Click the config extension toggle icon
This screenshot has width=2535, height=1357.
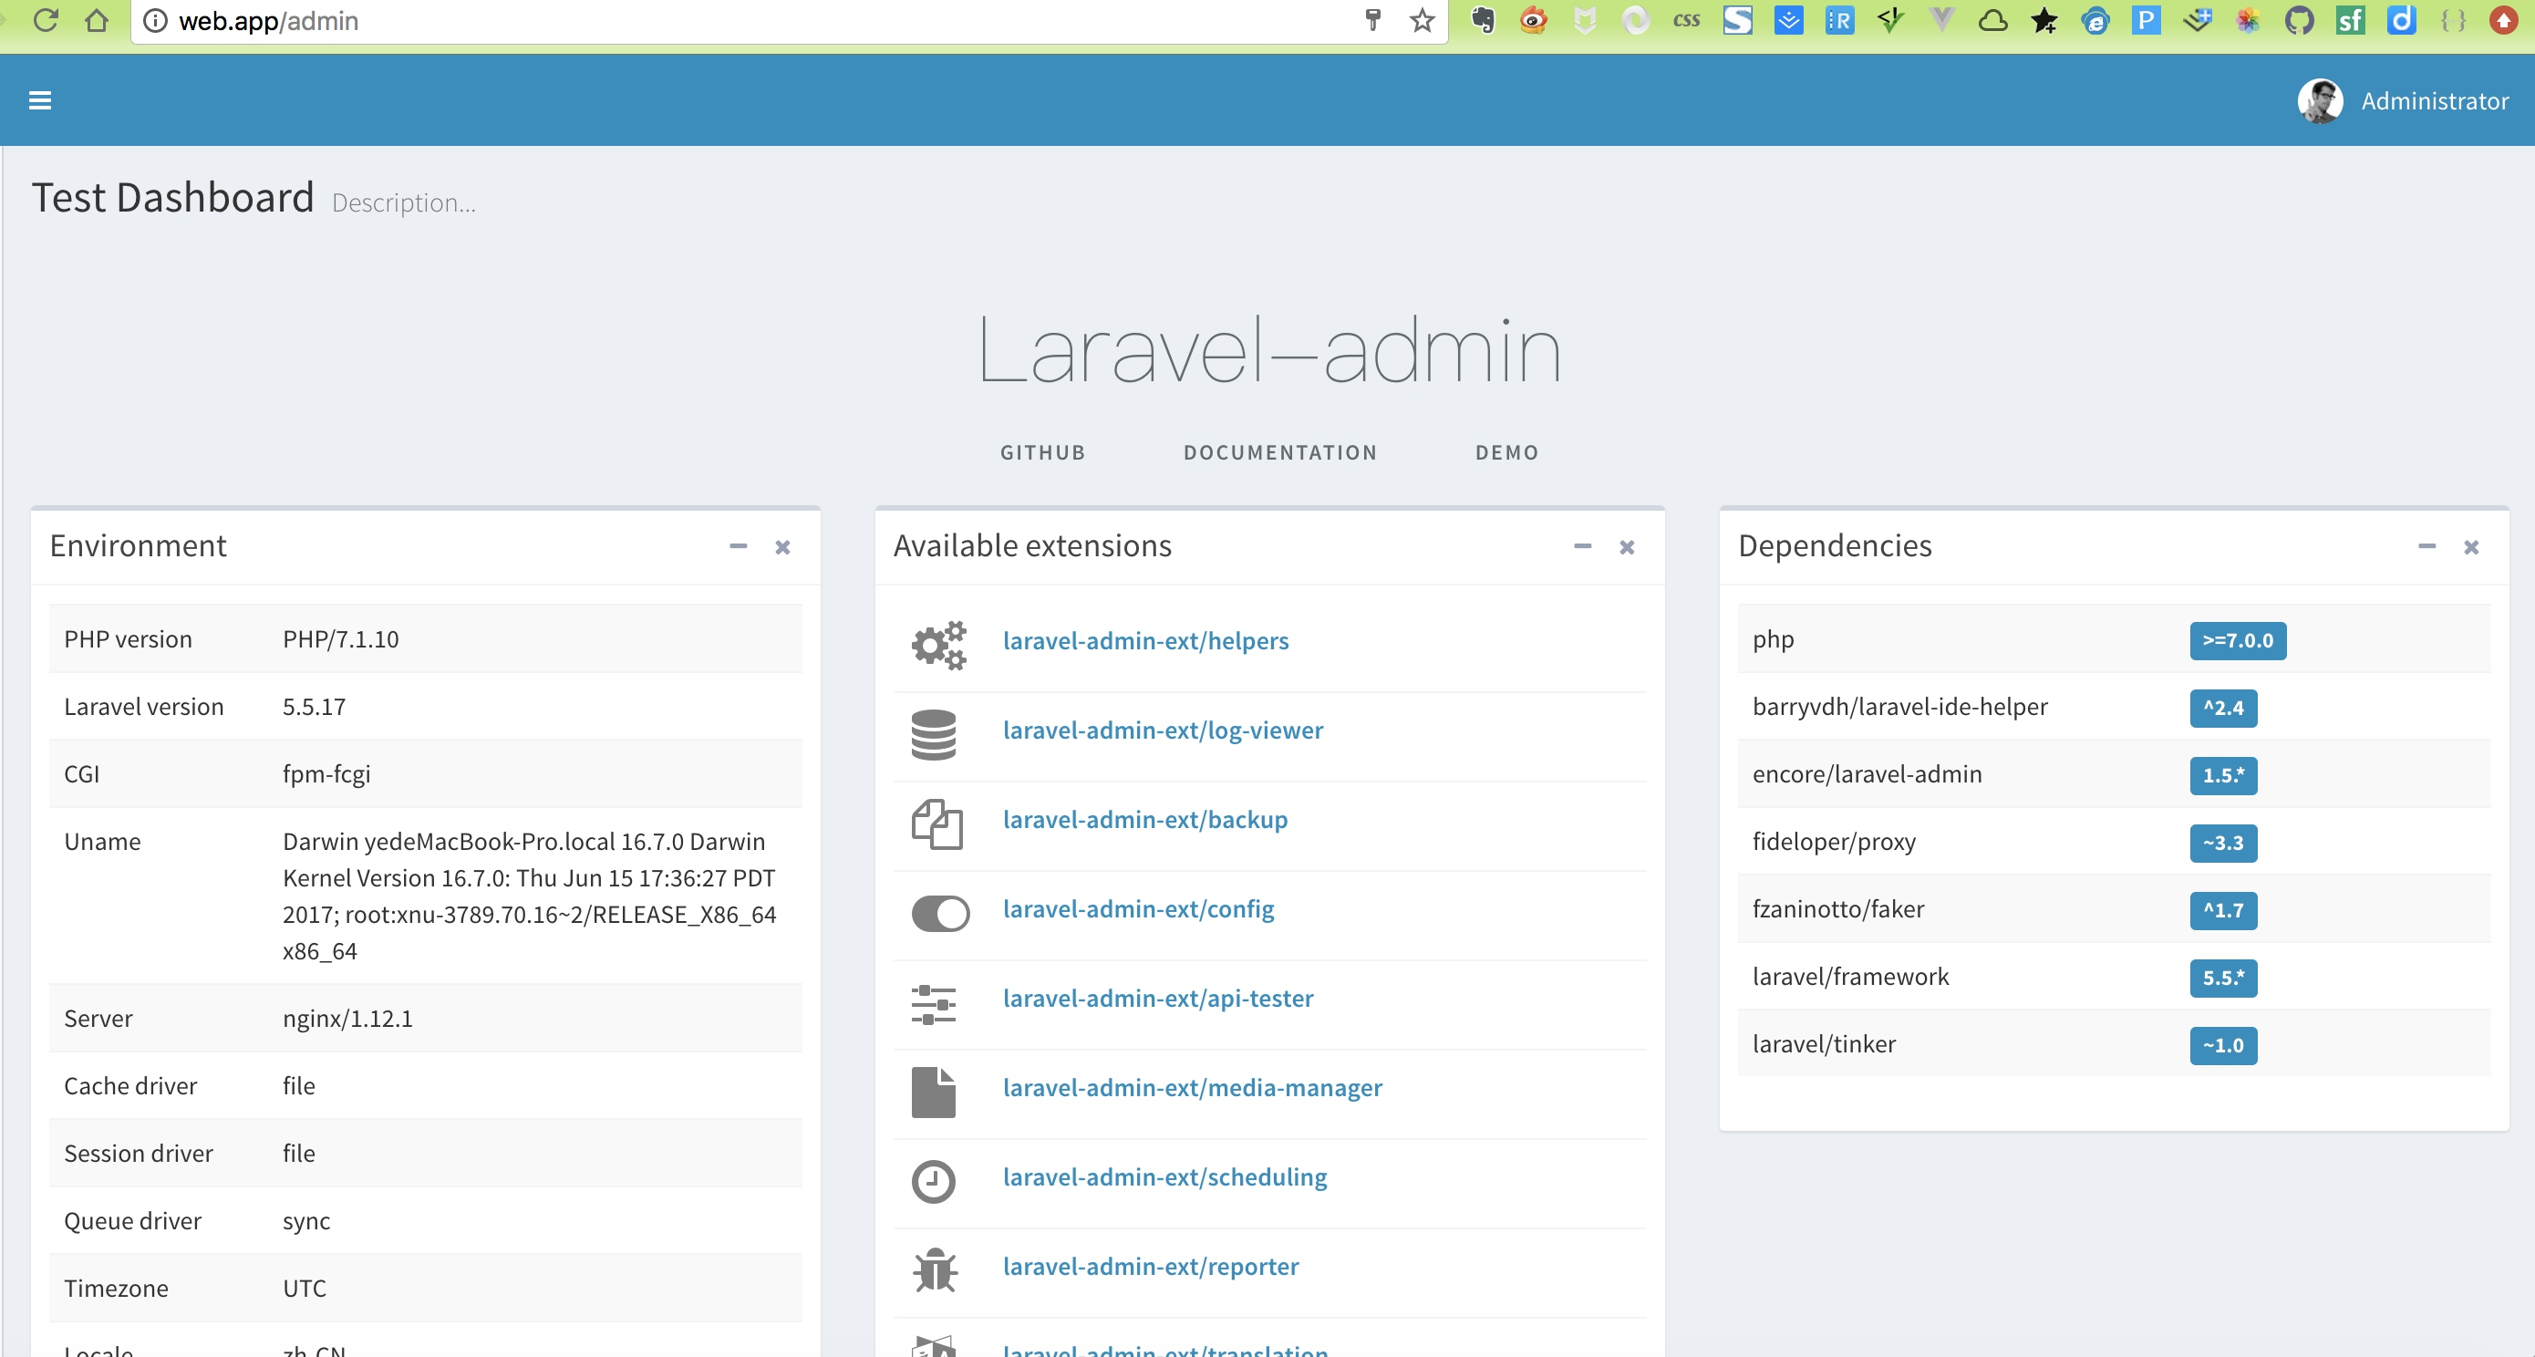point(940,913)
